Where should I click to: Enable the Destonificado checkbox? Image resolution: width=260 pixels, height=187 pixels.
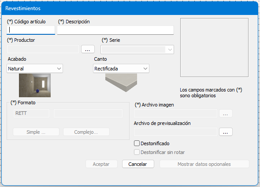(137, 143)
